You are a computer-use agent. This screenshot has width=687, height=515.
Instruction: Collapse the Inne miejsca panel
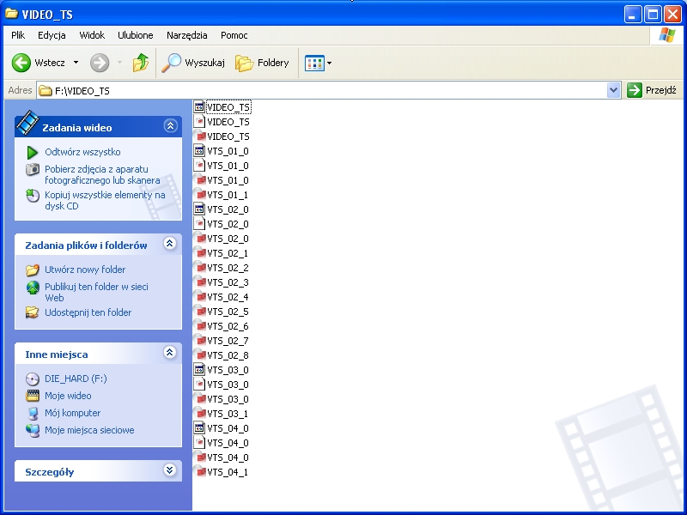click(x=170, y=353)
